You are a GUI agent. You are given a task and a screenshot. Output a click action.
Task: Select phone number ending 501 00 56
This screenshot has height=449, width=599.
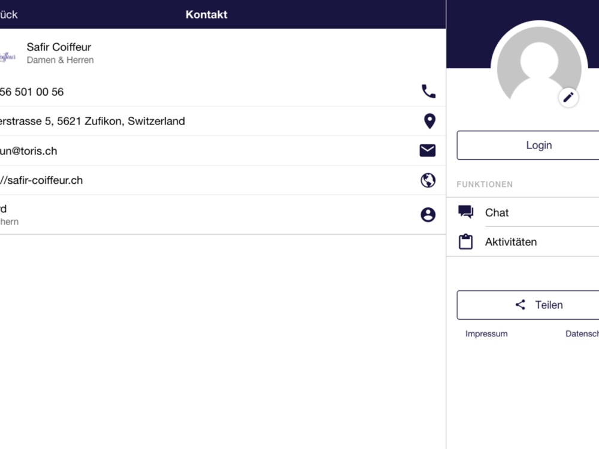[x=32, y=92]
